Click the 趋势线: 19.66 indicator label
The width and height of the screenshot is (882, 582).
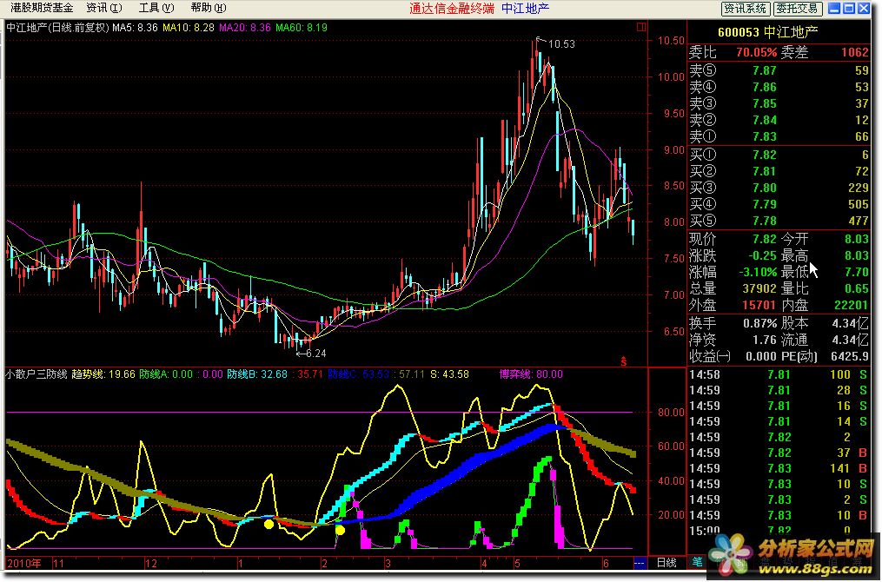[103, 374]
